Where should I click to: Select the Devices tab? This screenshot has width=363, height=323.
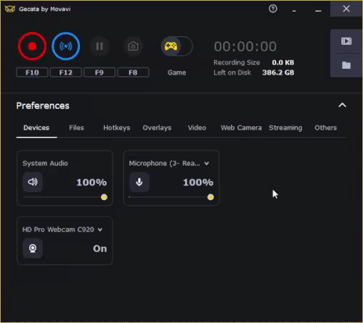point(36,127)
